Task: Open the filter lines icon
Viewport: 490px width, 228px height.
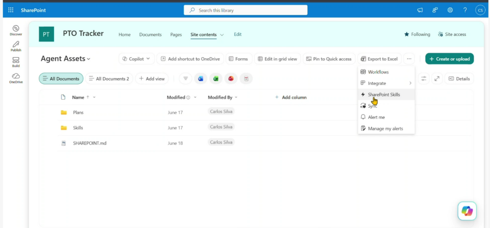Action: tap(186, 79)
